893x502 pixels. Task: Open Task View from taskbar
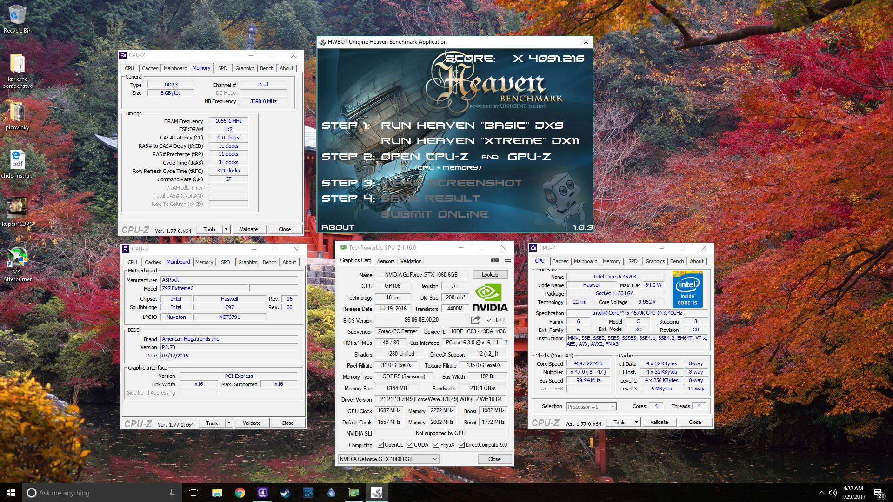193,493
